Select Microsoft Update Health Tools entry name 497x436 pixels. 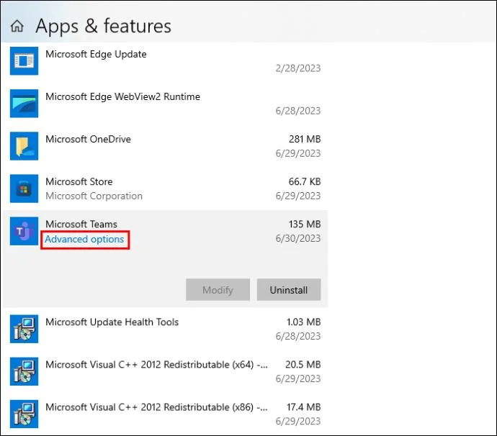pyautogui.click(x=112, y=322)
